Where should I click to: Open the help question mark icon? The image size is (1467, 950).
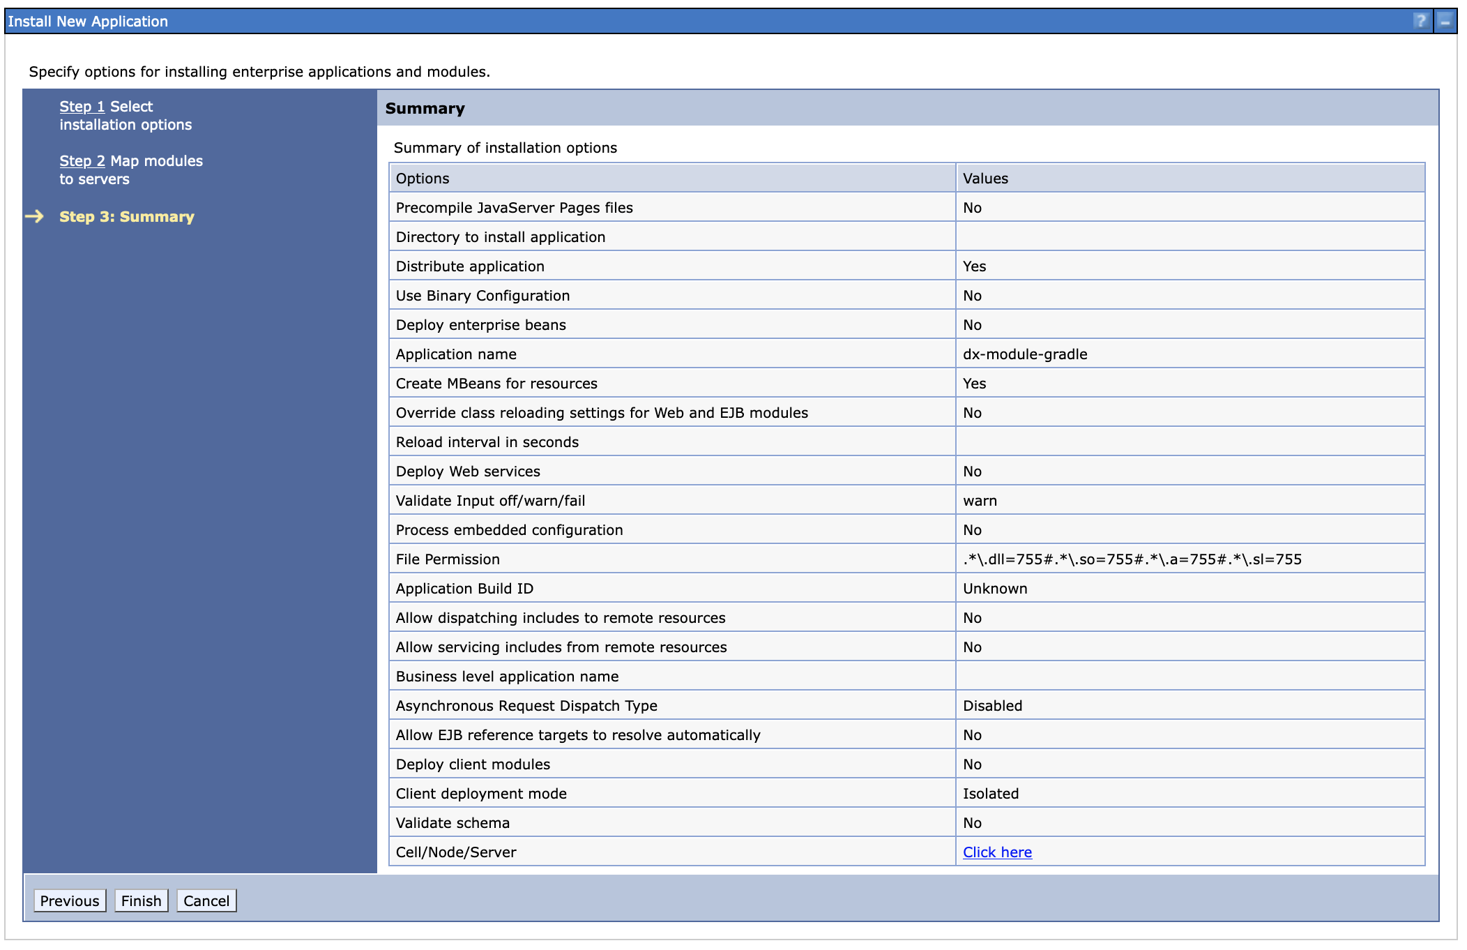click(x=1420, y=21)
